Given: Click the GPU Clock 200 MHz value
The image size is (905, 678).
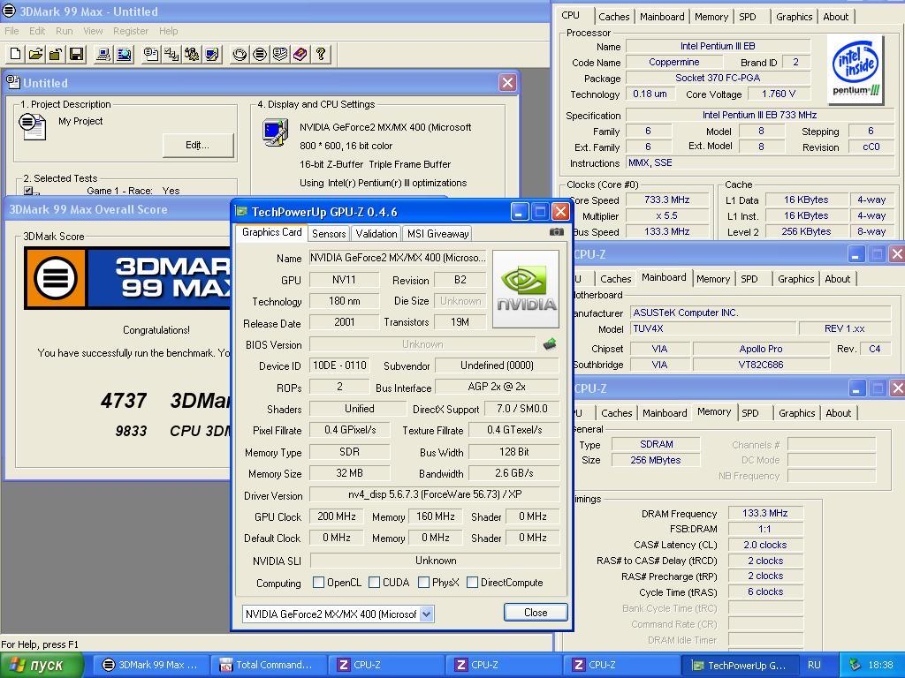Looking at the screenshot, I should [337, 516].
